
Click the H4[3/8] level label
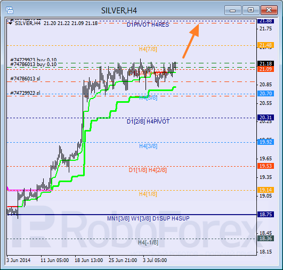[148, 146]
